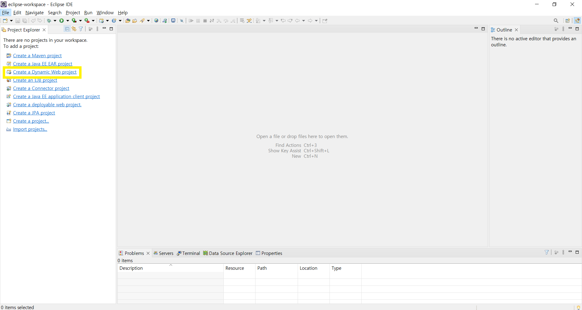Open the Help menu
Image resolution: width=582 pixels, height=310 pixels.
(123, 12)
